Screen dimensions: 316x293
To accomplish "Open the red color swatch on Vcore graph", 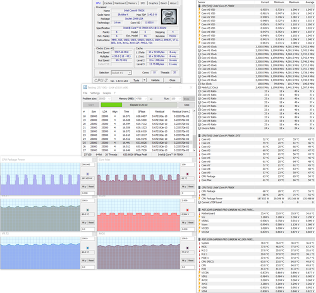I will tap(188, 210).
